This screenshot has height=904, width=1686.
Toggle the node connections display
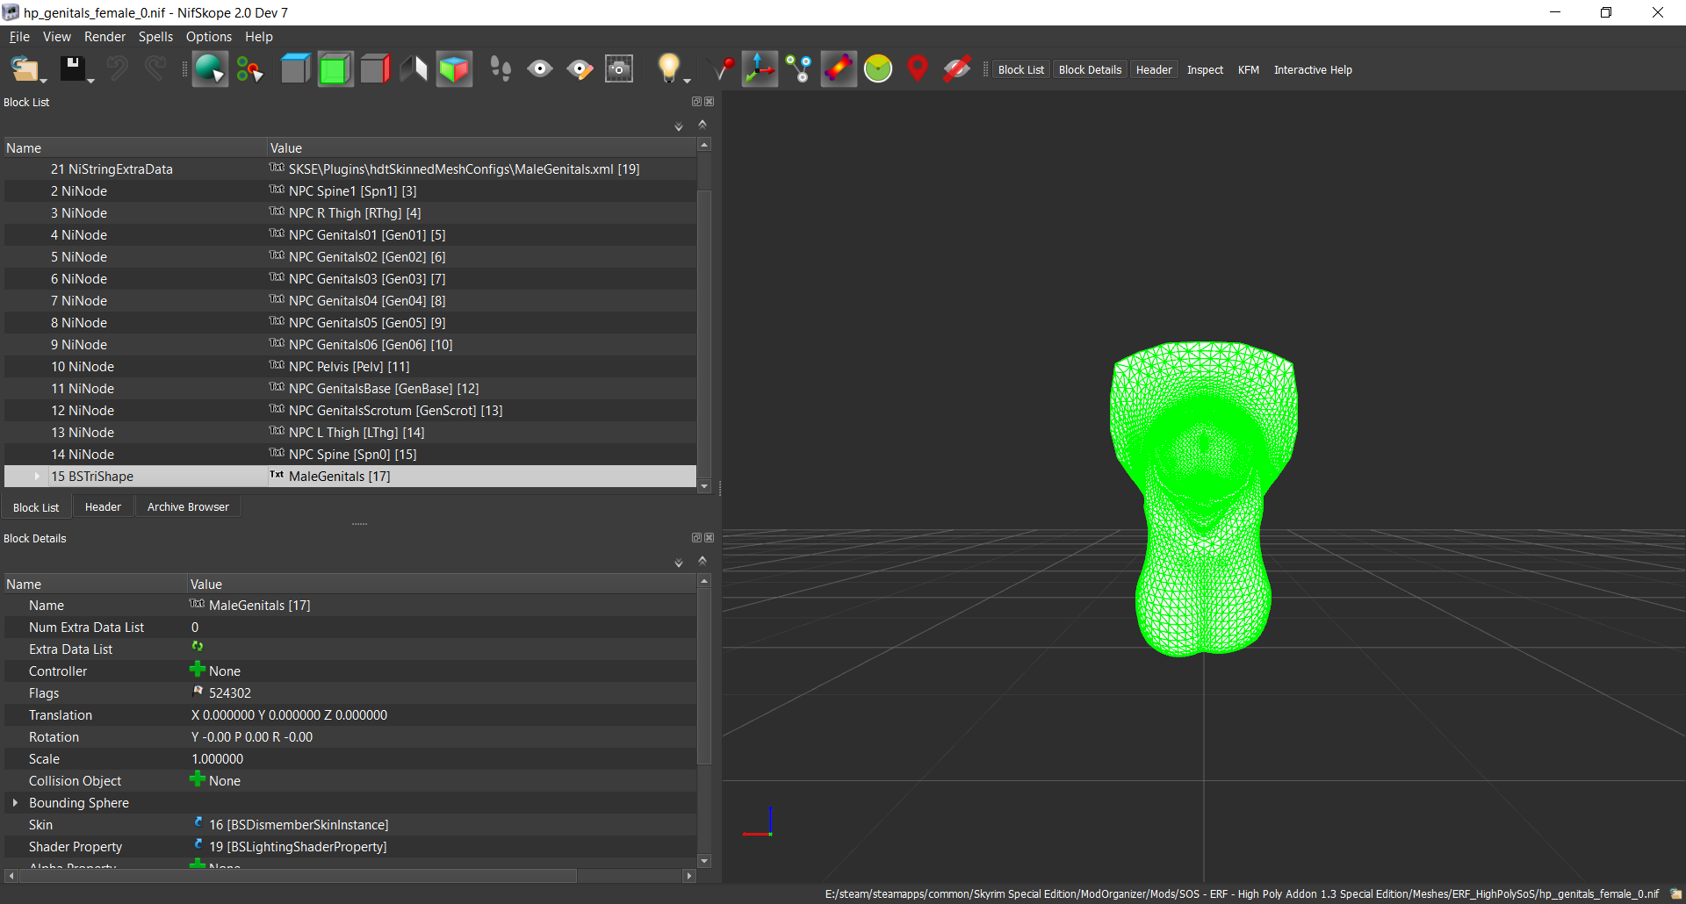(x=798, y=68)
